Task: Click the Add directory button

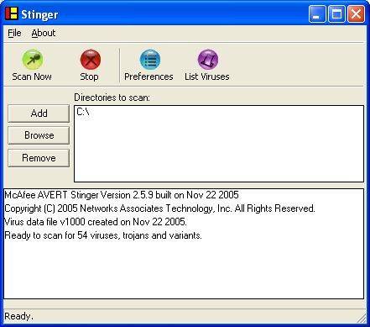Action: (39, 113)
